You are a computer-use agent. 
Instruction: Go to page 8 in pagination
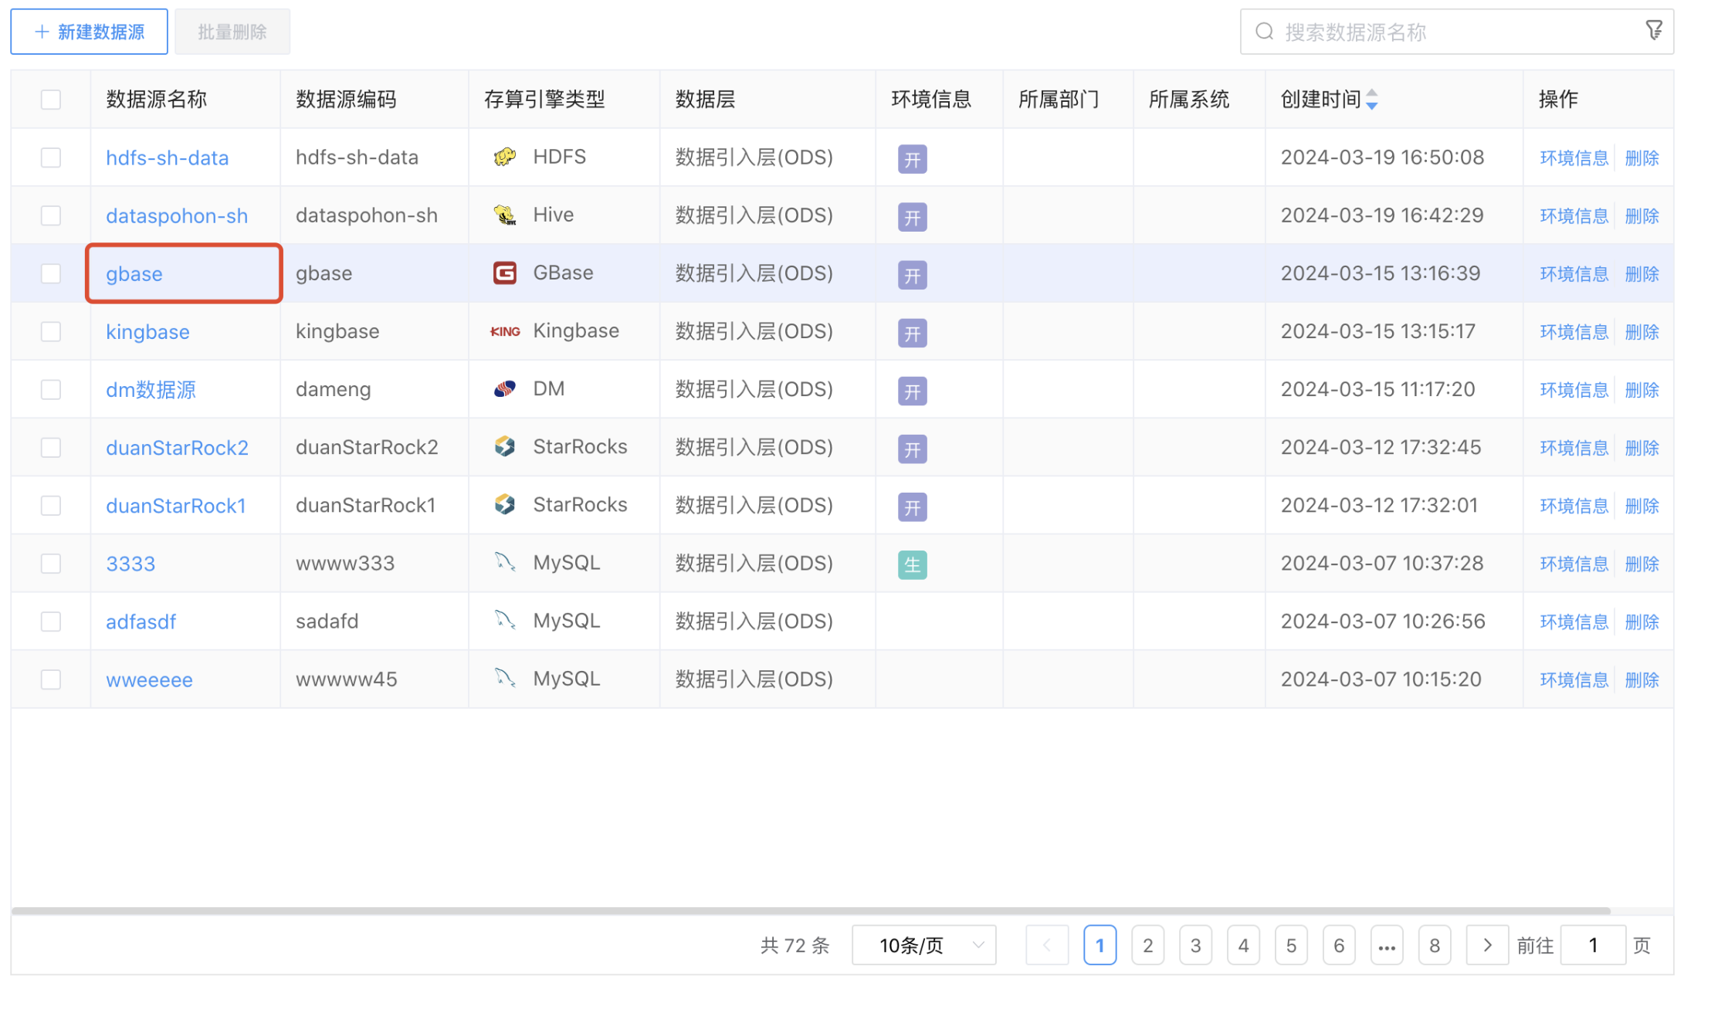pos(1435,944)
